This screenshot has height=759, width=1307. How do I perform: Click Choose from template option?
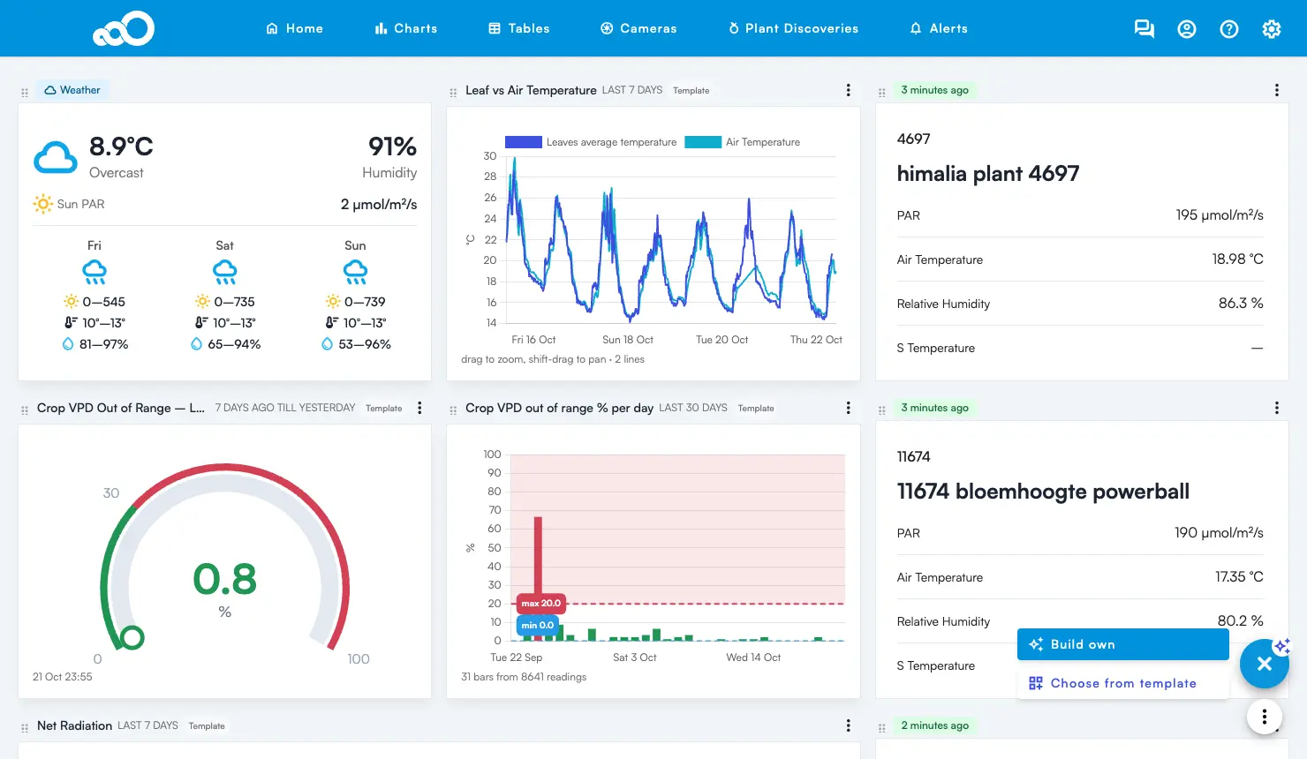pyautogui.click(x=1123, y=683)
